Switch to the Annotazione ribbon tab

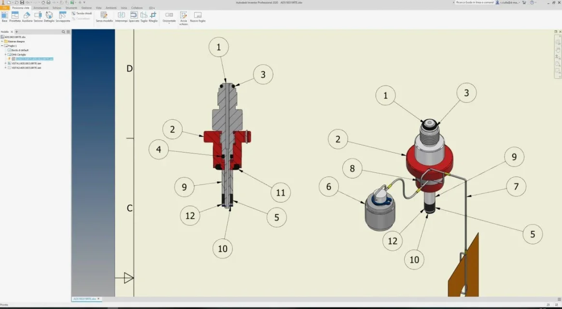[41, 8]
